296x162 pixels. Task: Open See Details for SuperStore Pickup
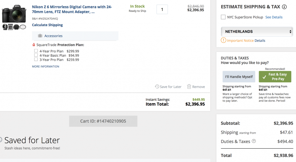pos(274,17)
